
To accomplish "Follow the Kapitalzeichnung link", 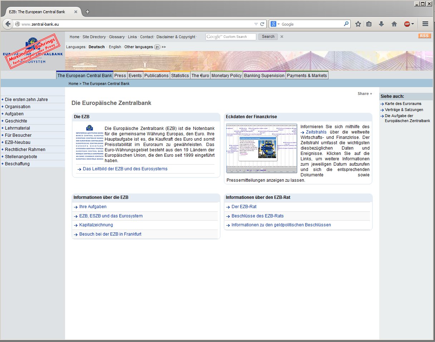I will (x=96, y=225).
